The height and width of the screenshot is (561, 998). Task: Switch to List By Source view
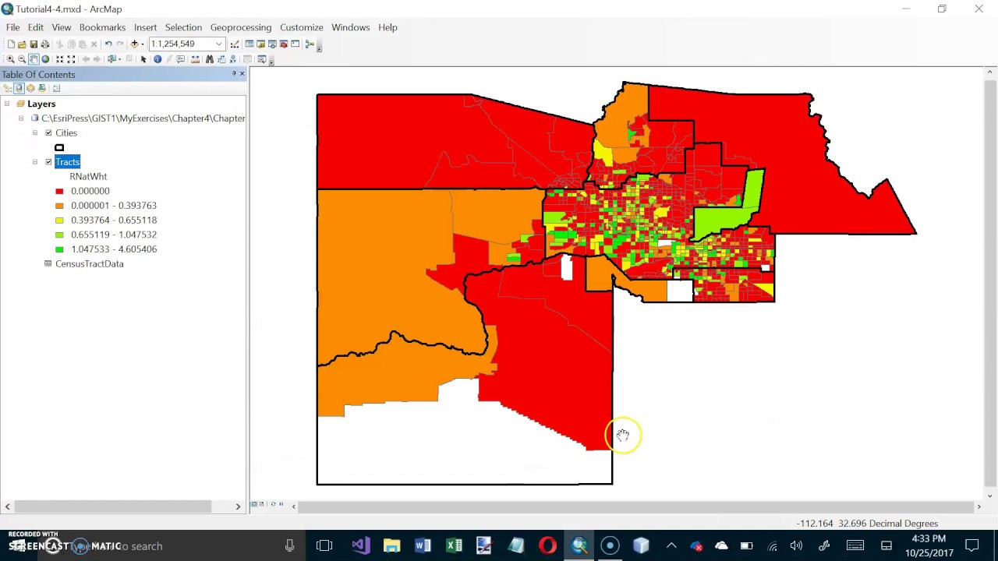point(19,88)
